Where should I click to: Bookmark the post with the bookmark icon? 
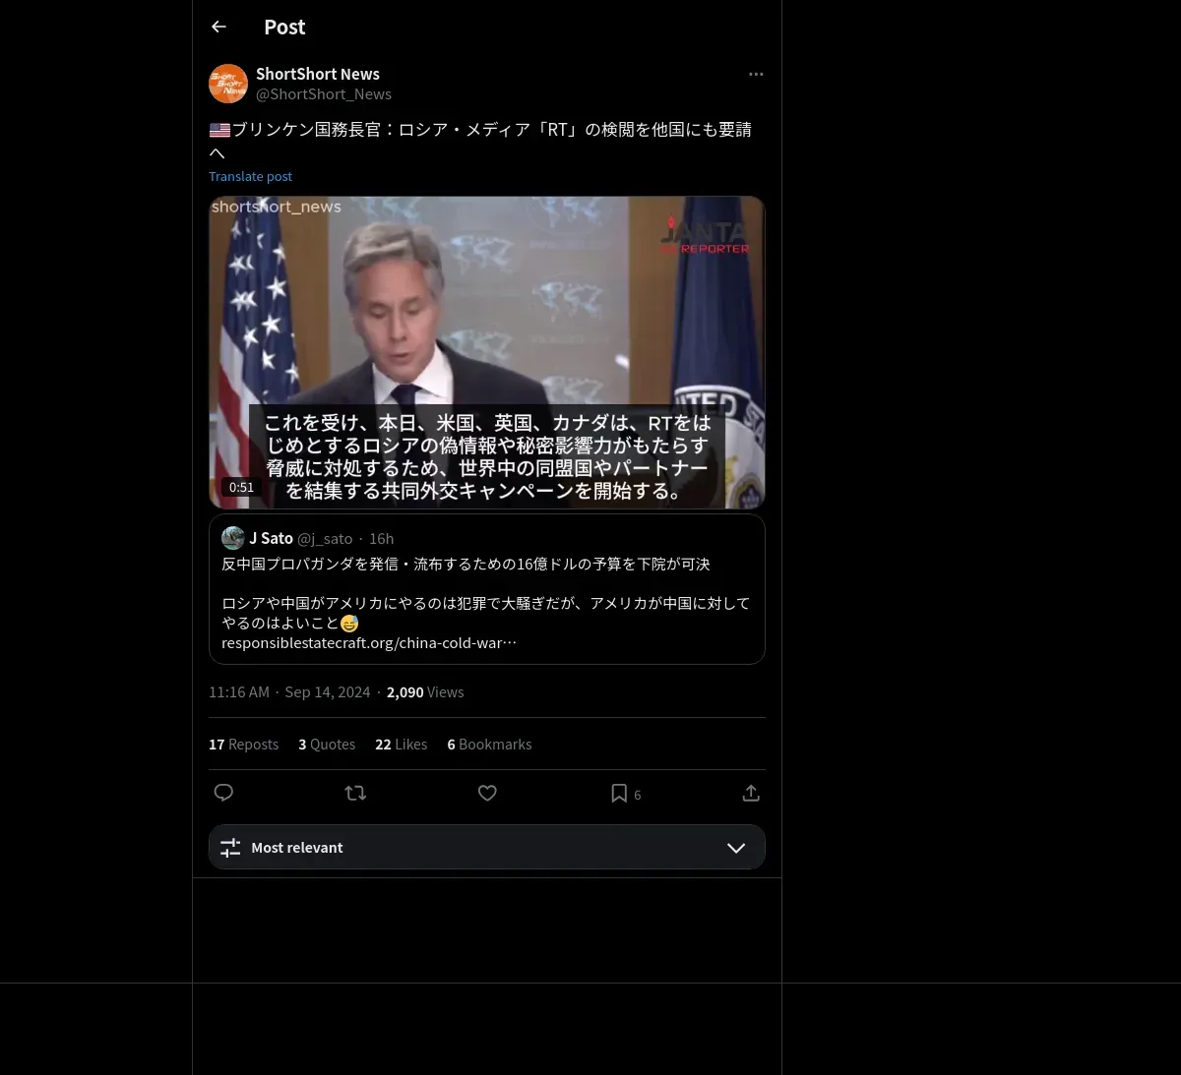[619, 793]
